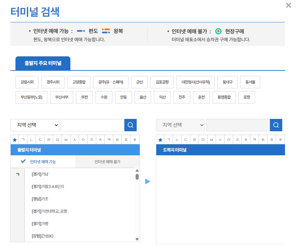Select [경기]가남 from departure list
This screenshot has height=245, width=296.
[40, 174]
